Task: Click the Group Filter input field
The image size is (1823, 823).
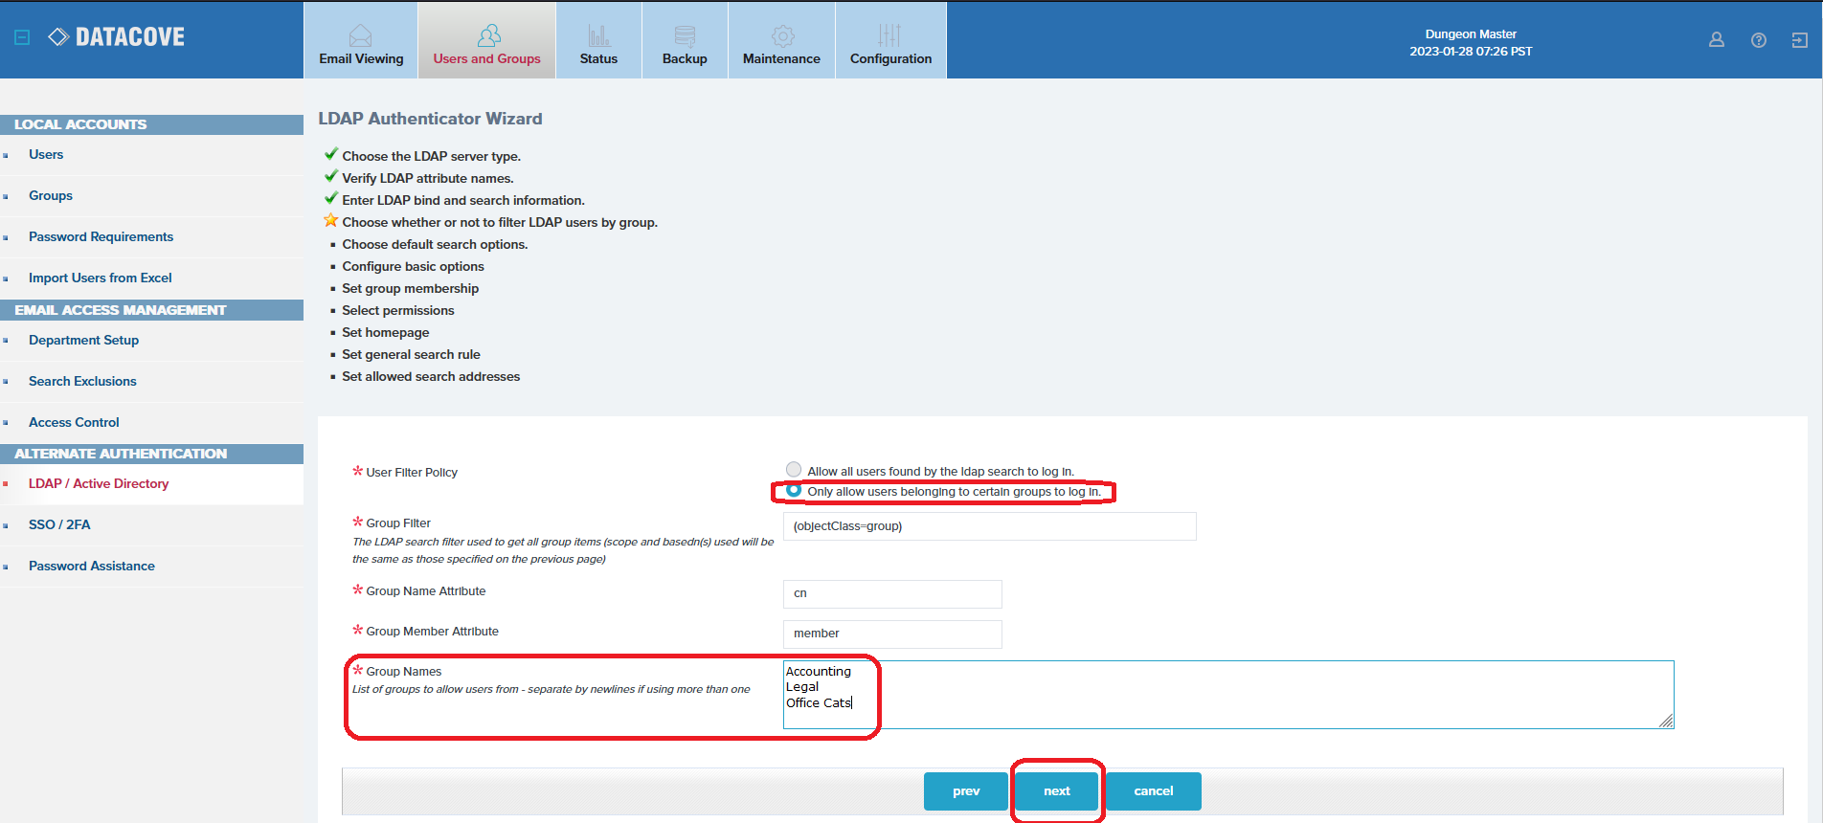Action: tap(989, 526)
